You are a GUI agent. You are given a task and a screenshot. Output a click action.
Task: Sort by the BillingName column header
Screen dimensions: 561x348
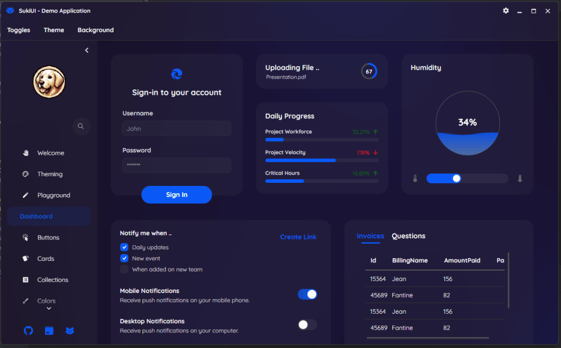410,260
